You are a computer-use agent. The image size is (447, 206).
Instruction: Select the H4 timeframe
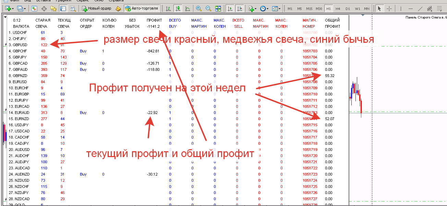pos(338,8)
